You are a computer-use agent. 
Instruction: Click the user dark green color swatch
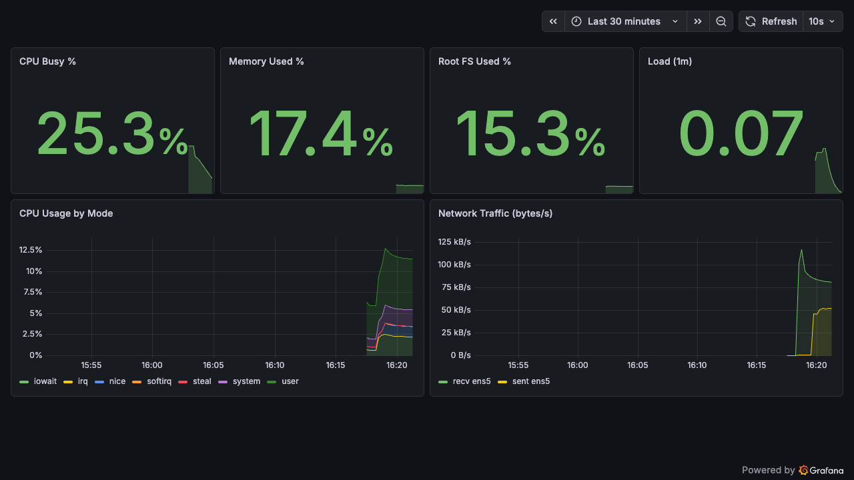click(x=272, y=382)
